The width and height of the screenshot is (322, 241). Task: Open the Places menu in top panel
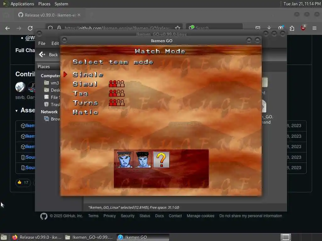point(44,4)
